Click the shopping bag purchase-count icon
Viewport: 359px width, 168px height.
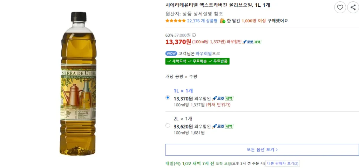222,21
